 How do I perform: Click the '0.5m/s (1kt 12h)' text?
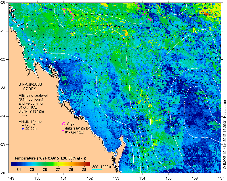tap(31, 111)
